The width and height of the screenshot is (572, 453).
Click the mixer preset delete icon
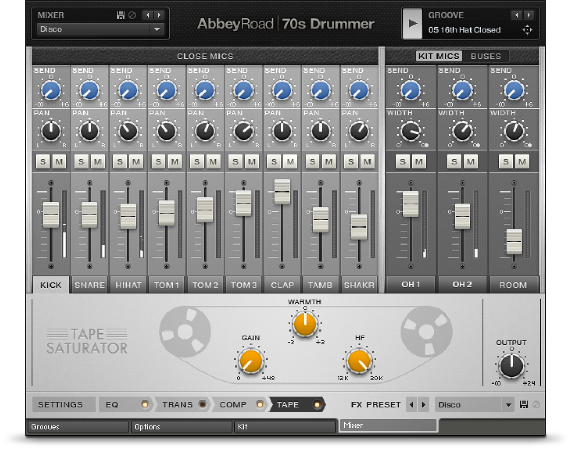pos(132,15)
